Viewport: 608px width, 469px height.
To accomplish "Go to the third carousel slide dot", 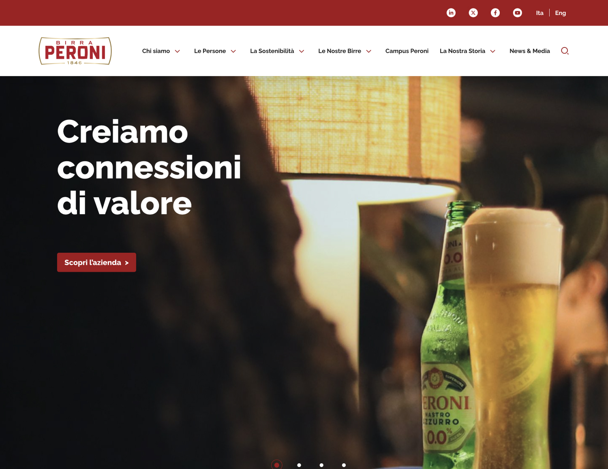I will click(321, 465).
